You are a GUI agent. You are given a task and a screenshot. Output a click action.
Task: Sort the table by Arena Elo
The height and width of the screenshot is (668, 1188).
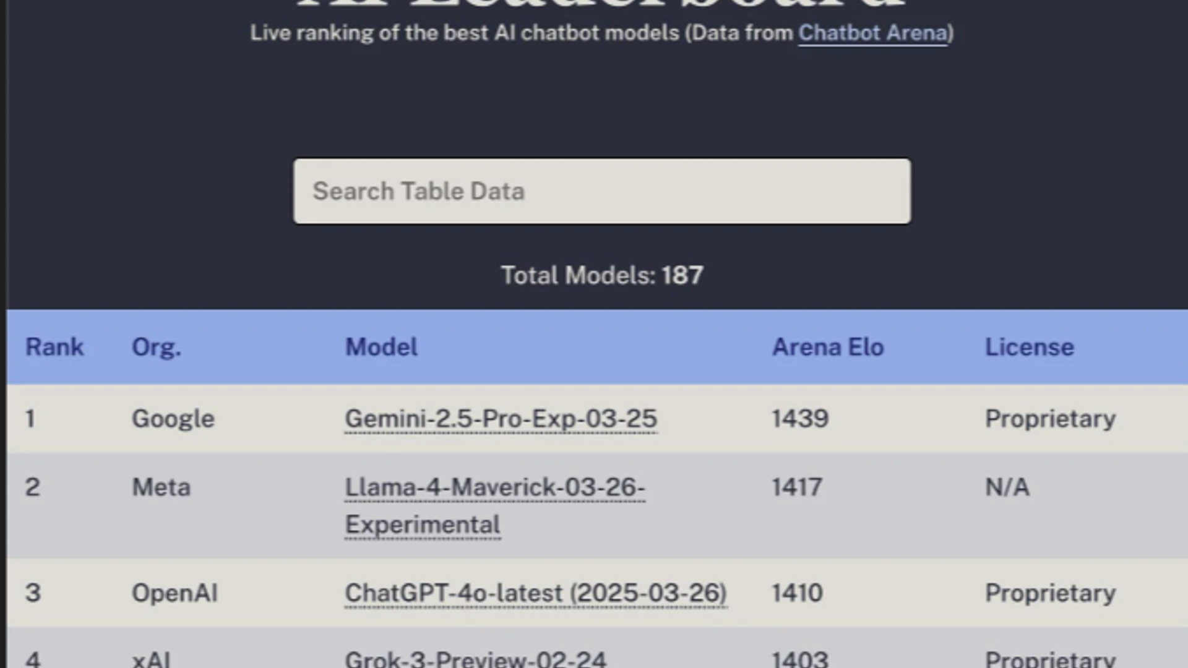click(x=827, y=347)
